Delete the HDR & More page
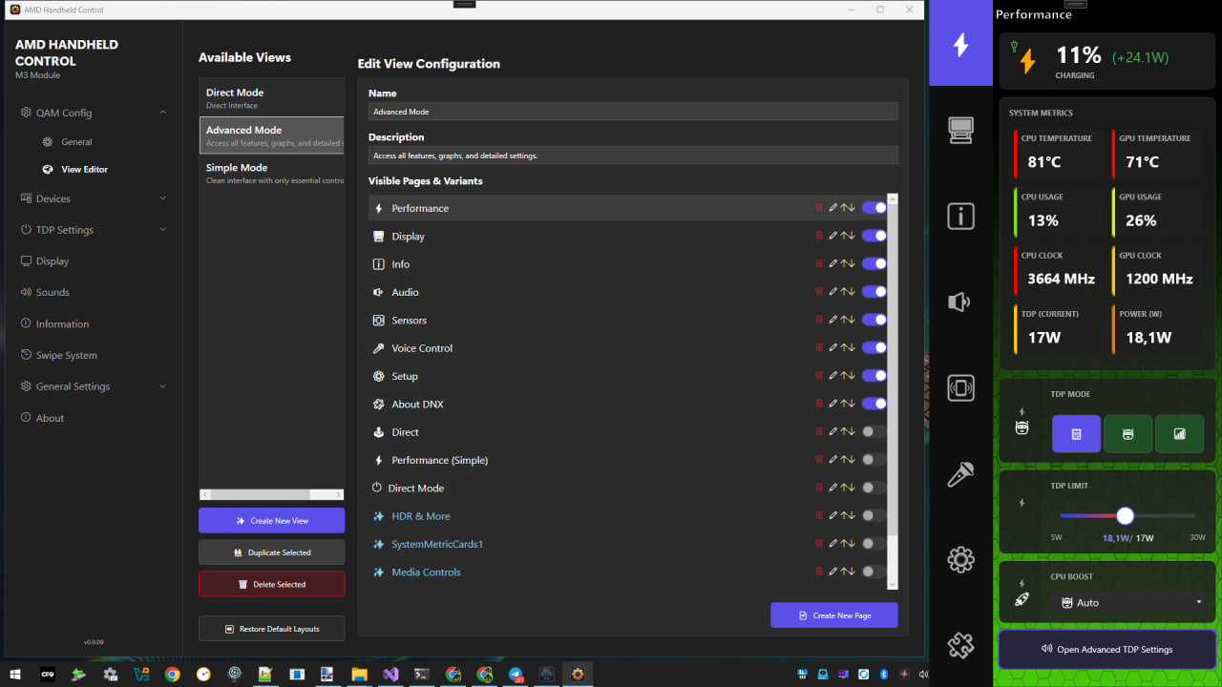Viewport: 1222px width, 687px height. (818, 516)
